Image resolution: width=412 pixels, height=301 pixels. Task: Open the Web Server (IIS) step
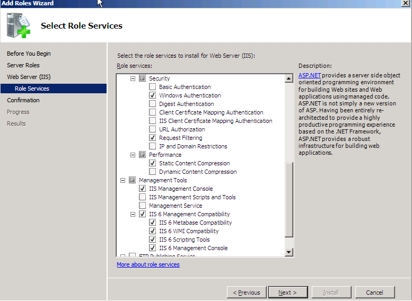[29, 77]
